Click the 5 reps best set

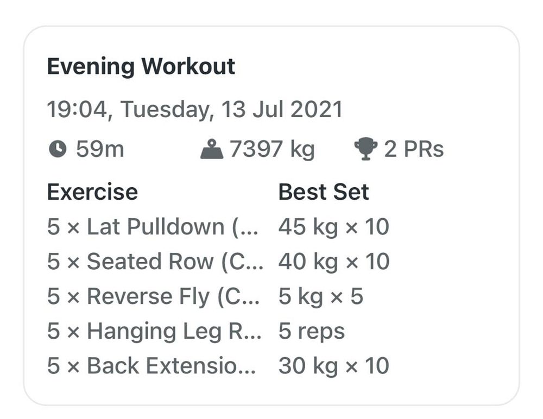[x=312, y=332]
